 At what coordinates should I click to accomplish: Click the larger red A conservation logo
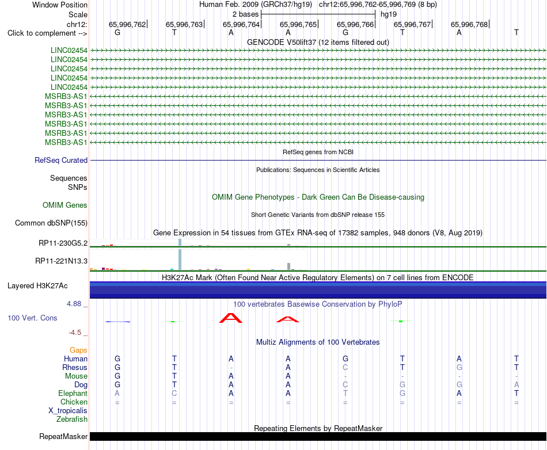(230, 318)
